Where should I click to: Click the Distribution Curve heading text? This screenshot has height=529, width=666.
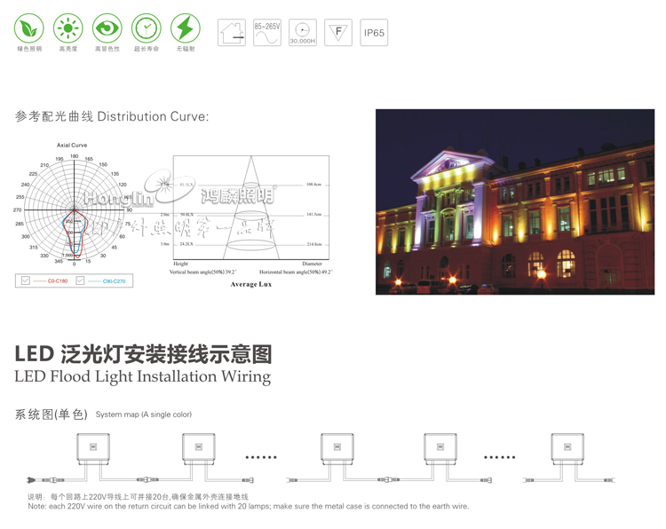tap(112, 116)
